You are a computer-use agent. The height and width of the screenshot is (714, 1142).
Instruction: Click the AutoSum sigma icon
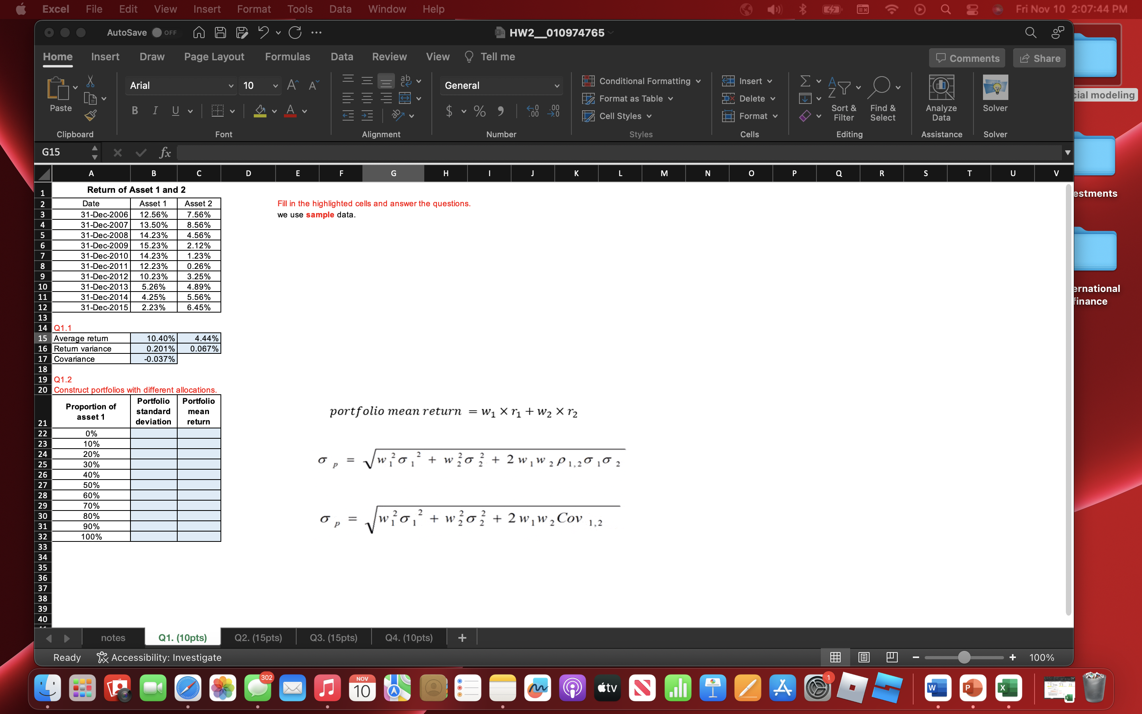click(x=805, y=81)
